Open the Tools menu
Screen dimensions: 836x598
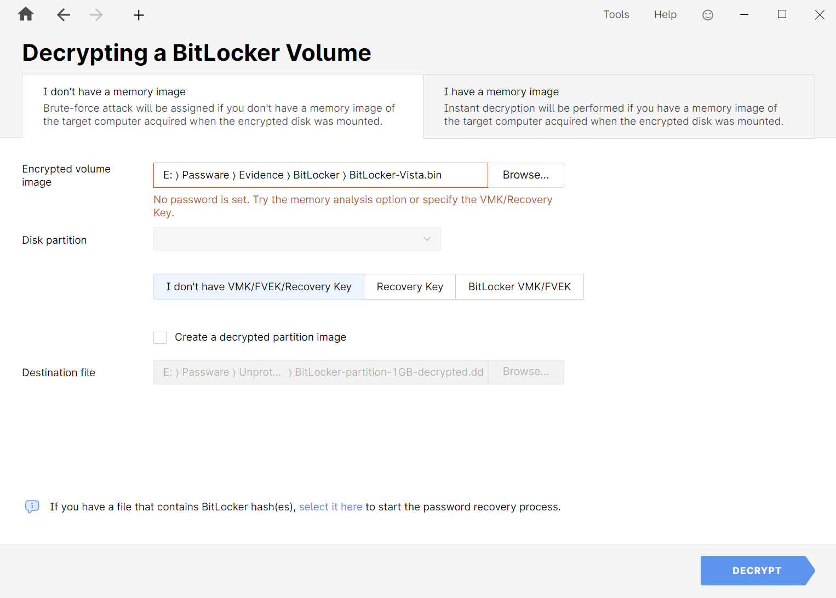[x=616, y=14]
